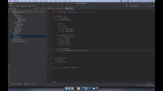
Task: Collapse the account folder under domain
Action: (x=16, y=17)
